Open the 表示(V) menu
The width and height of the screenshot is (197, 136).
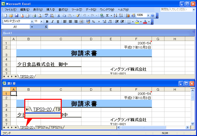38,9
